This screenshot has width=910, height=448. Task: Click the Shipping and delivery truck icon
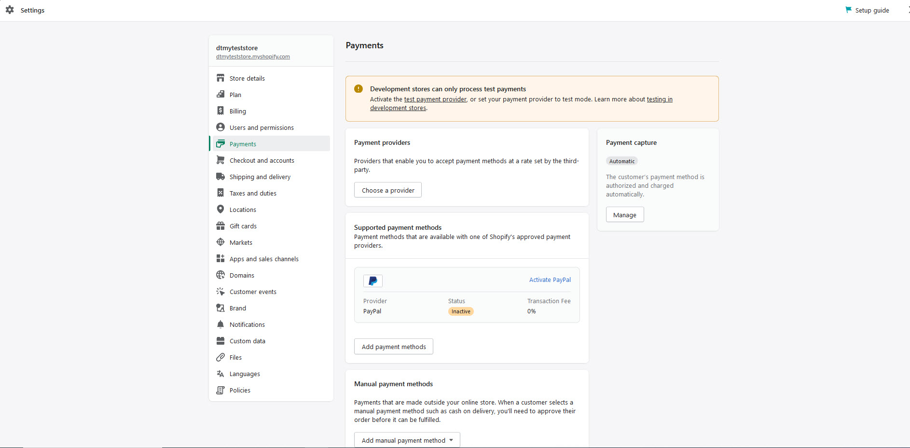click(x=221, y=177)
